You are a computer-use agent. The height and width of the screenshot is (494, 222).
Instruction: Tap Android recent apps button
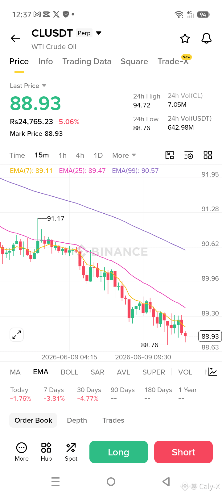click(55, 482)
